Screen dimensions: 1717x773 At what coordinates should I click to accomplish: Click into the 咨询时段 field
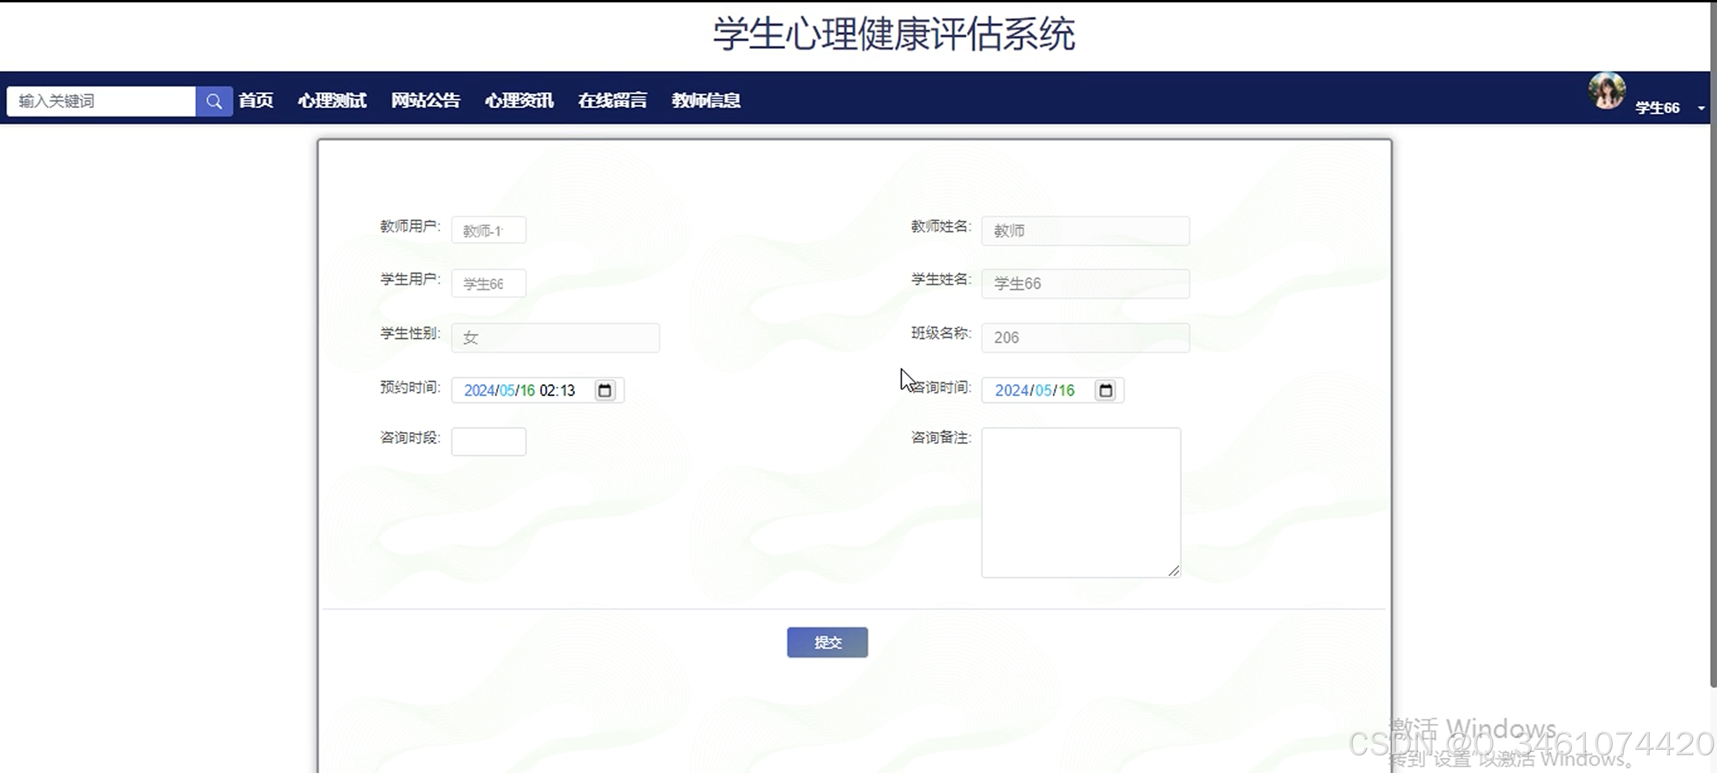488,442
